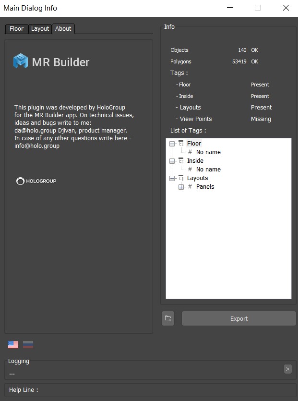This screenshot has width=298, height=401.
Task: Click the Layouts Present status
Action: pyautogui.click(x=261, y=108)
